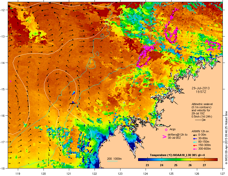The image size is (228, 176).
Task: Click the magenta drifters arrowhead legend symbol
Action: (x=164, y=137)
